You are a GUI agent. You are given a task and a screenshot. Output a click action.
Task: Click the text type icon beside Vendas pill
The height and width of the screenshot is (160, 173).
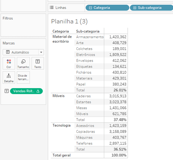tap(7, 91)
